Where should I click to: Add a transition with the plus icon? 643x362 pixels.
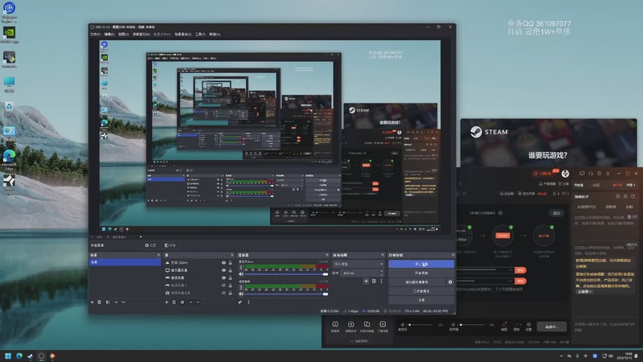click(x=366, y=281)
